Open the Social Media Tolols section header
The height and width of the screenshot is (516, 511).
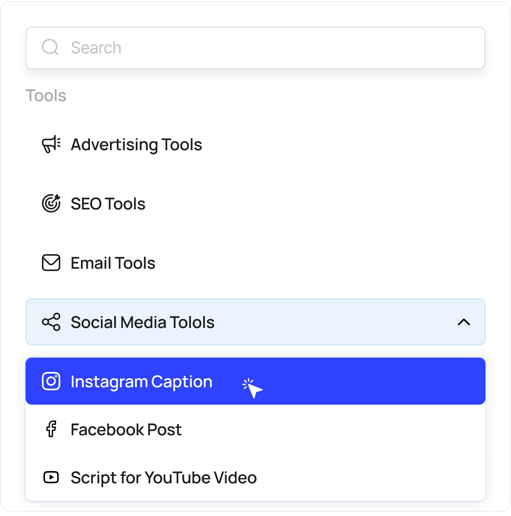tap(142, 322)
